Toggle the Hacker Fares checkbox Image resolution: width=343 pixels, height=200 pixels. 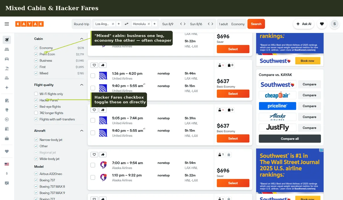pyautogui.click(x=36, y=100)
